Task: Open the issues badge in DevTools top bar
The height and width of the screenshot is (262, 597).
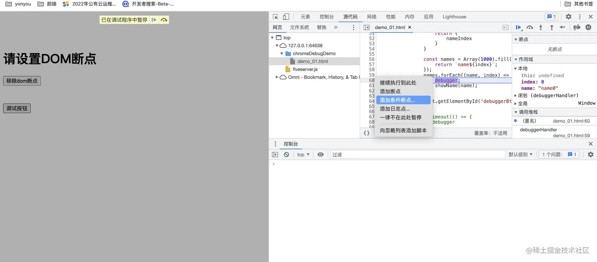Action: click(551, 17)
